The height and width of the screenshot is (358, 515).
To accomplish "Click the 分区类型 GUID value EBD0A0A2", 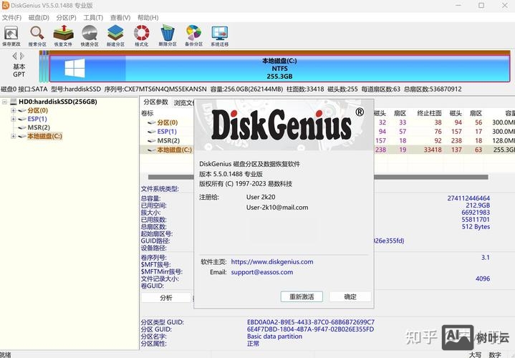I will (x=311, y=322).
